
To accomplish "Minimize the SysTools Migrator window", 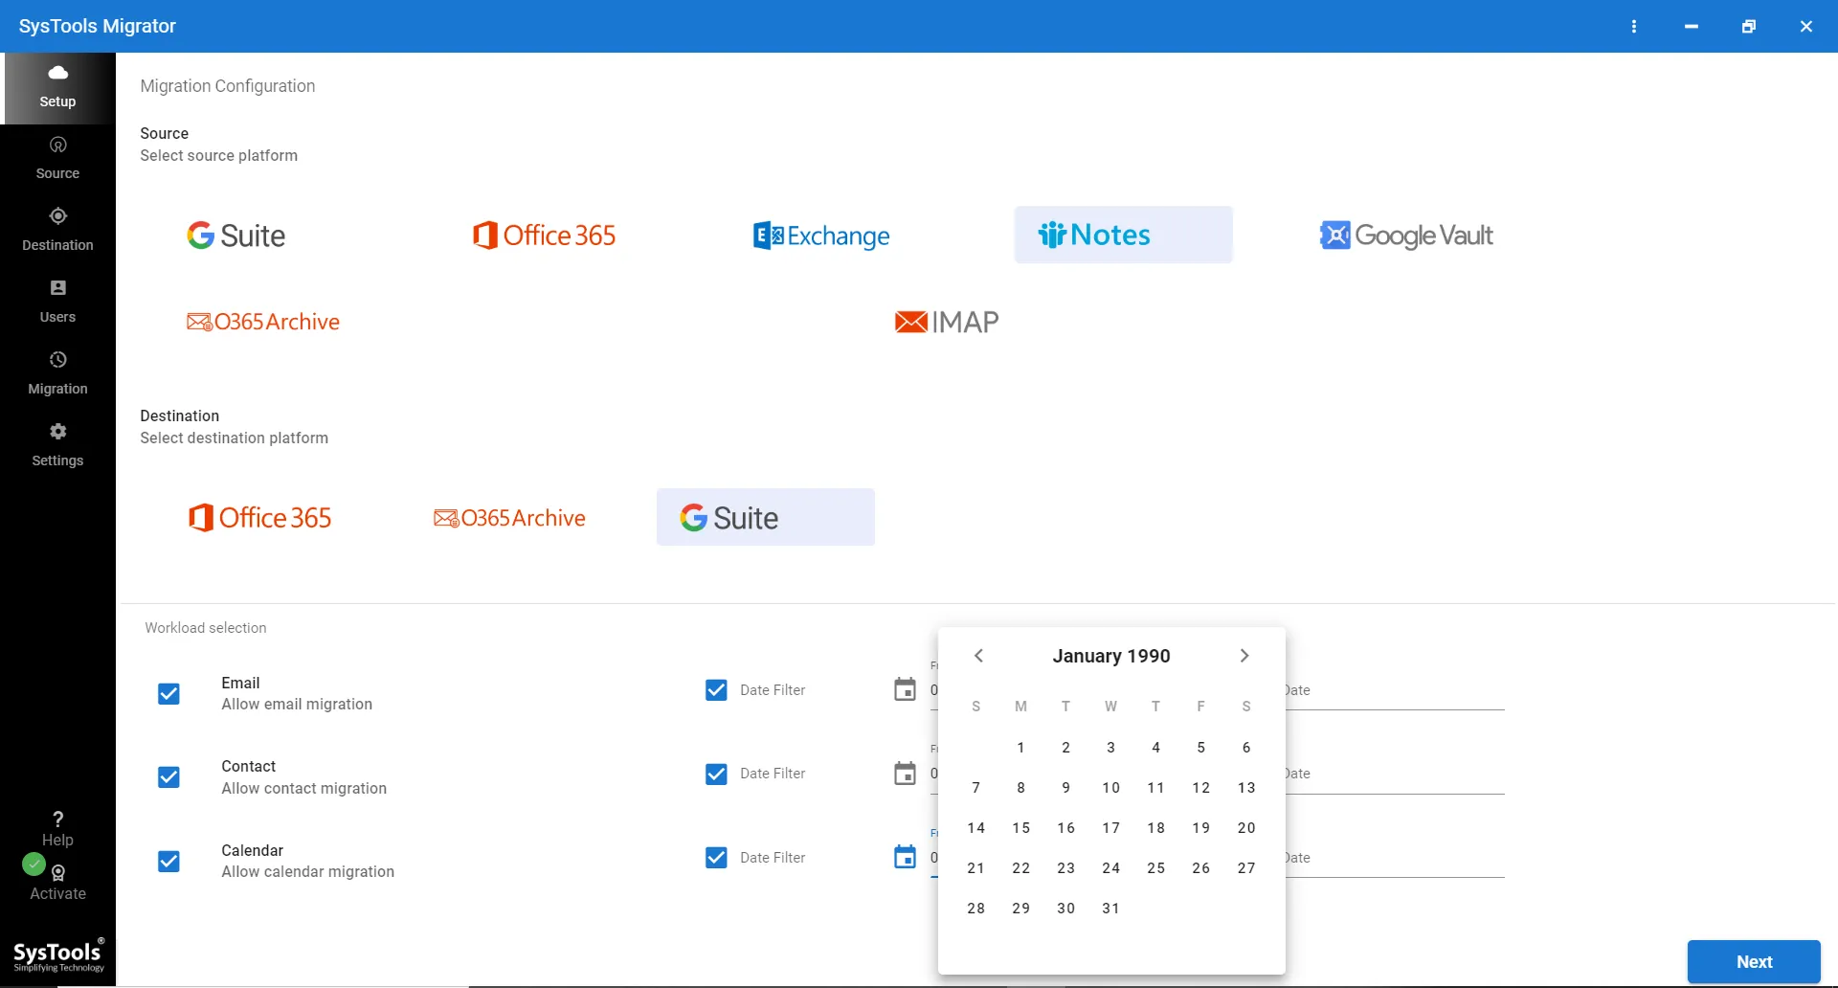I will [1692, 26].
